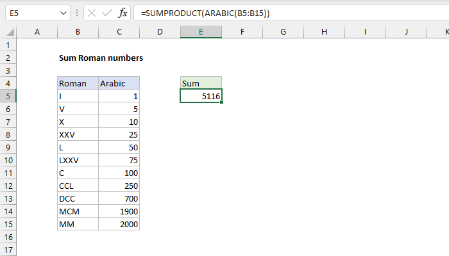Click the Name Box showing E5
Screen dimensions: 449x256
37,13
